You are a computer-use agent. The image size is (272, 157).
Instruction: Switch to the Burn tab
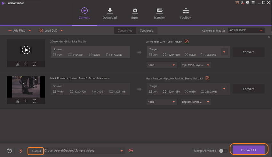coord(135,13)
